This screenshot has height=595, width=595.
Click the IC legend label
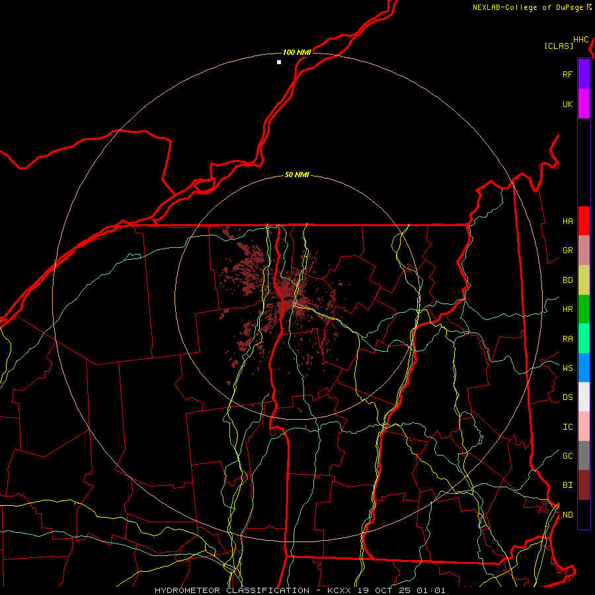point(567,426)
